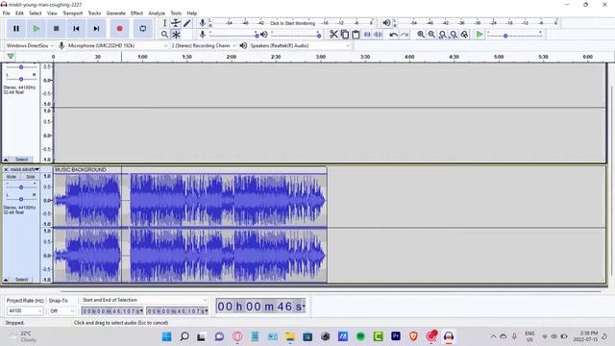Image resolution: width=615 pixels, height=346 pixels.
Task: Open the File menu
Action: pyautogui.click(x=7, y=12)
